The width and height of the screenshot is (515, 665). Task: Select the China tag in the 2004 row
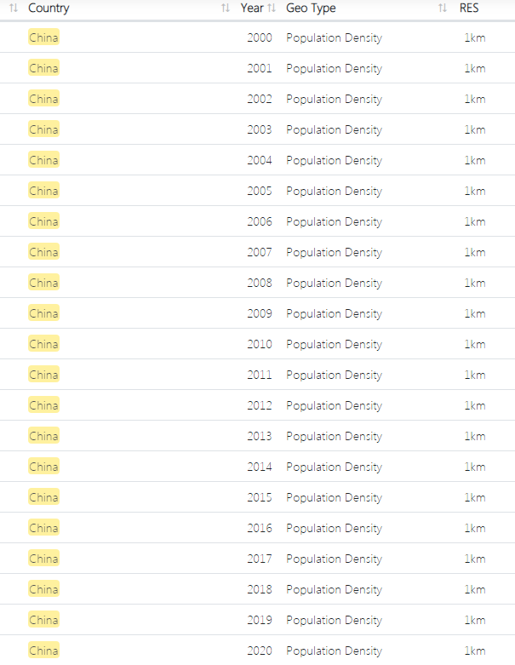tap(43, 160)
